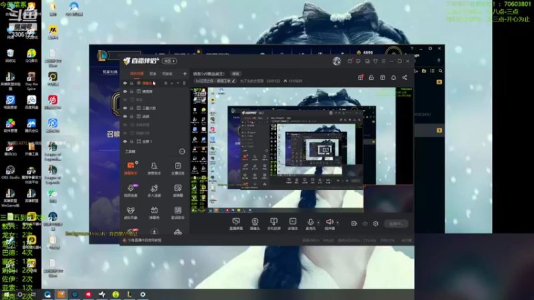Move selected 摄像头 source up with arrow
534x300 pixels.
tap(172, 83)
